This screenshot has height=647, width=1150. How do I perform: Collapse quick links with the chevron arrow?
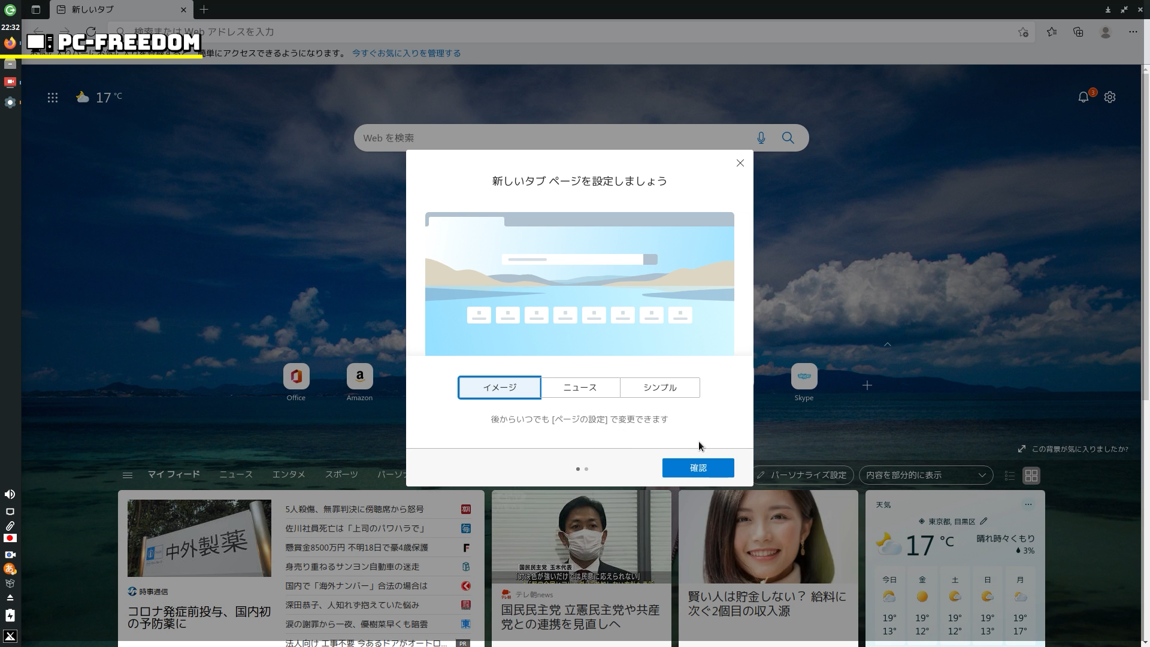888,344
